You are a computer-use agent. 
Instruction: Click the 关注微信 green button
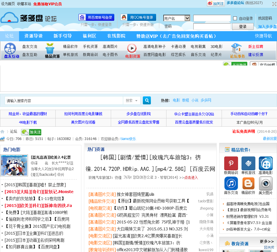click(235, 64)
